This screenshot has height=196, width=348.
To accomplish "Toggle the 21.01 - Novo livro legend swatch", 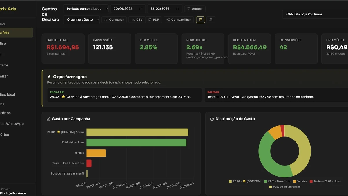I will coord(266,181).
